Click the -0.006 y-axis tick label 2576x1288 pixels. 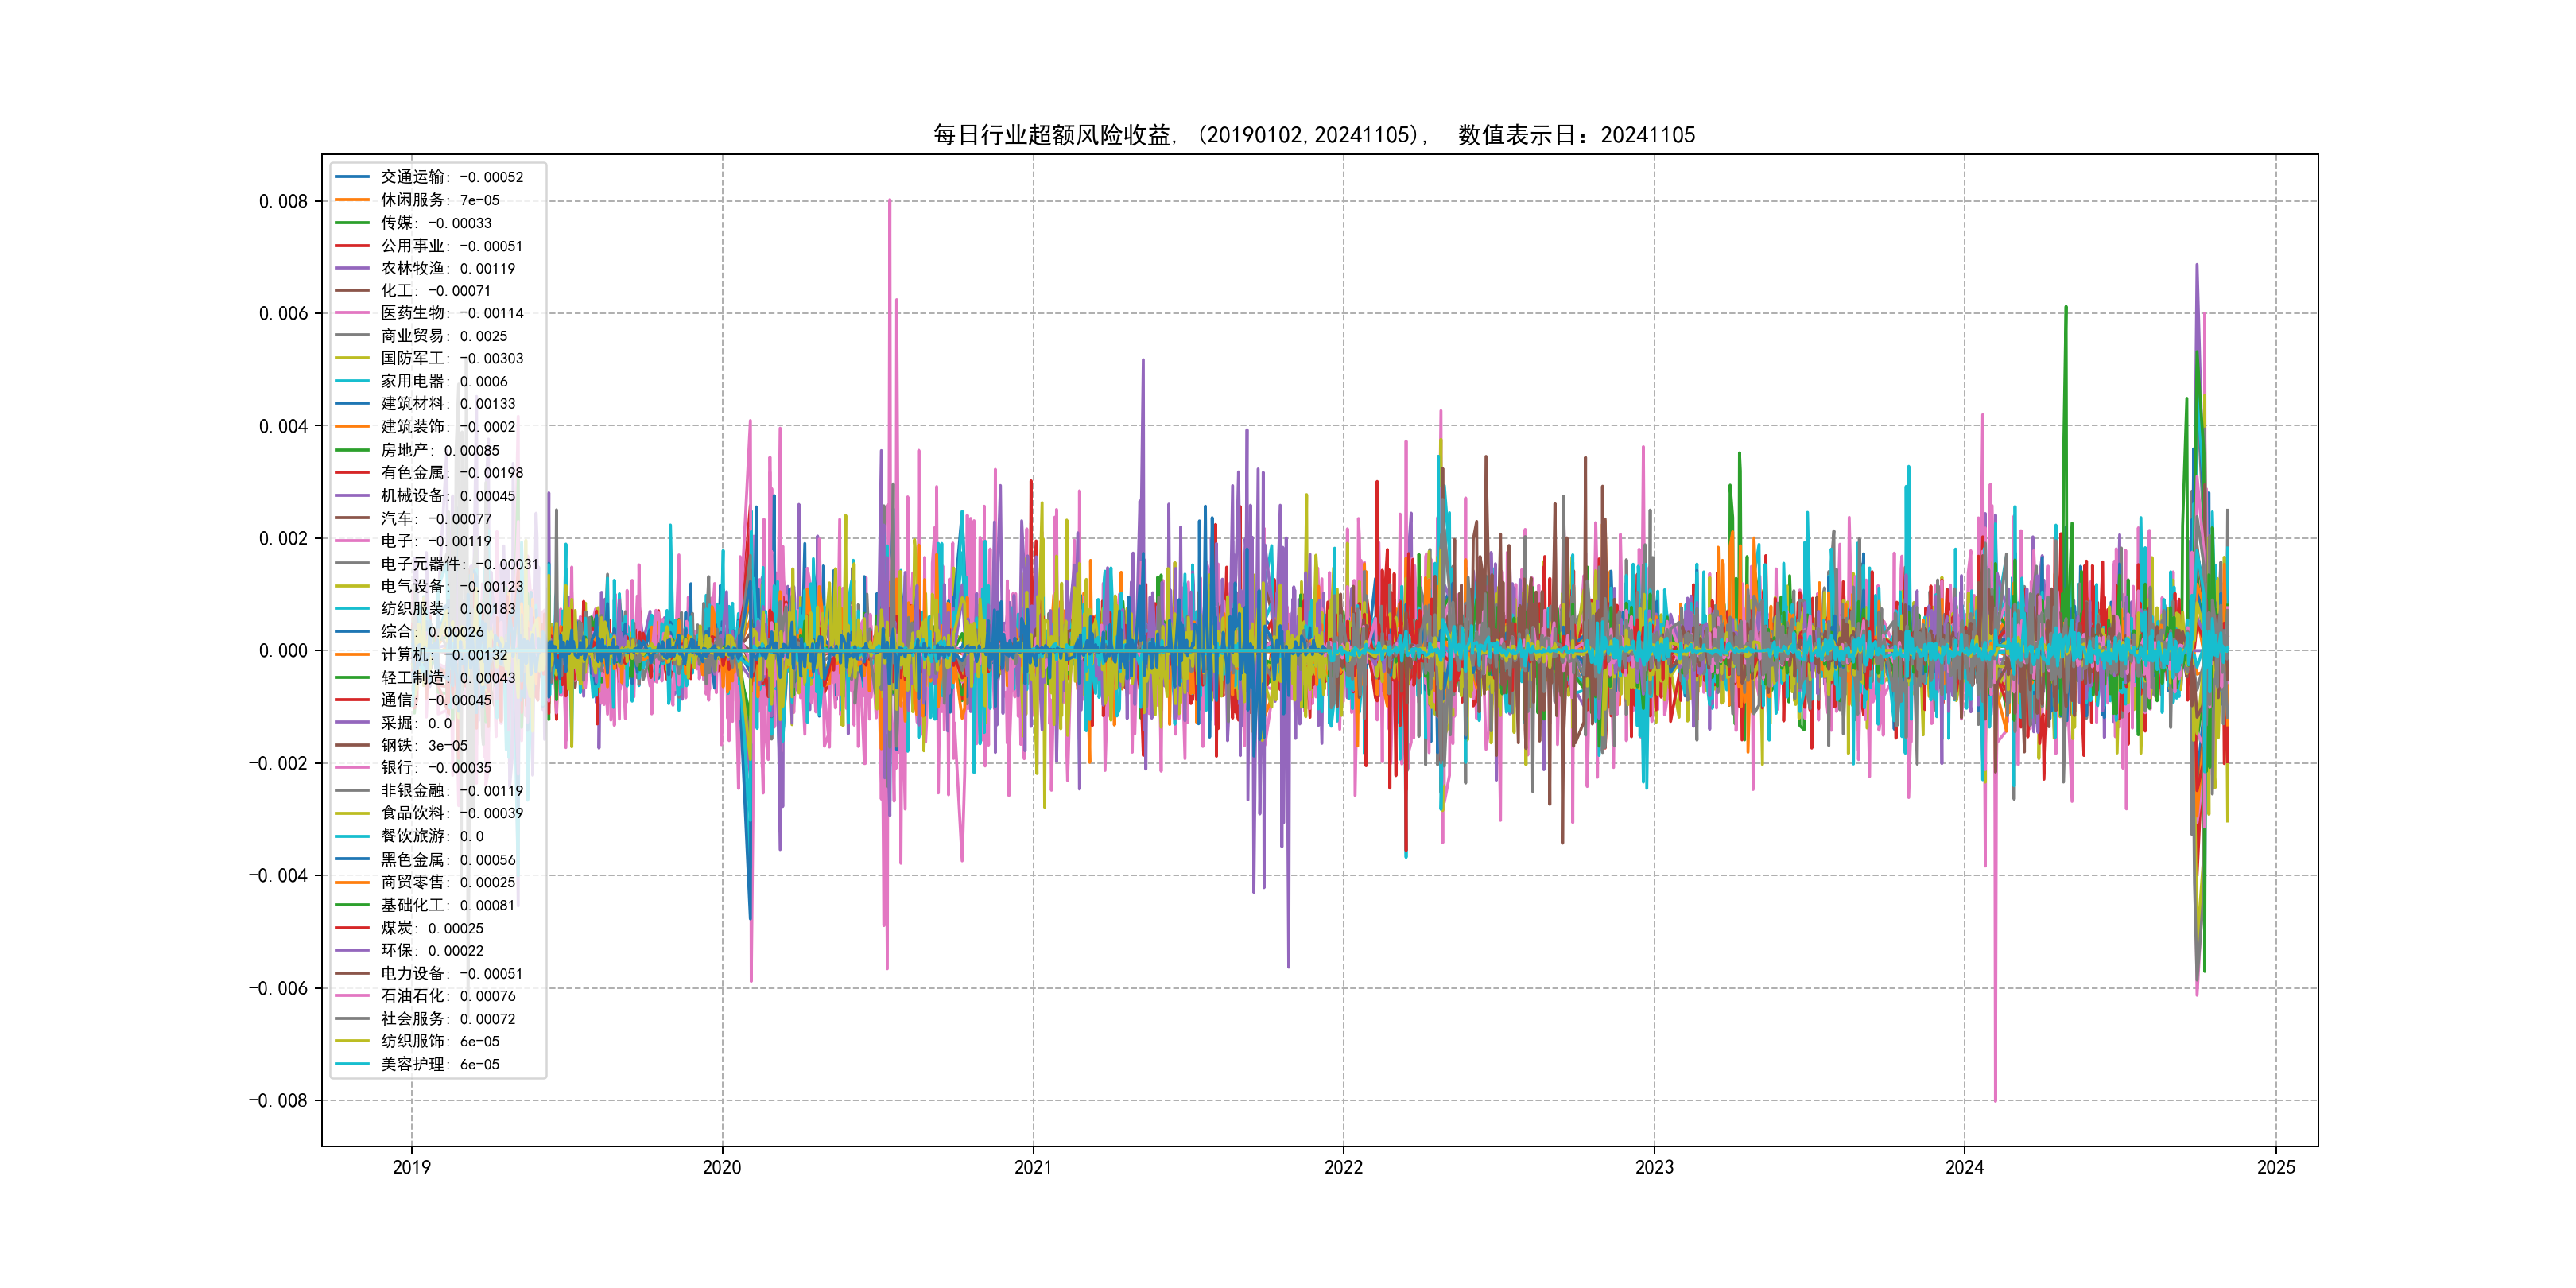278,988
